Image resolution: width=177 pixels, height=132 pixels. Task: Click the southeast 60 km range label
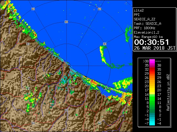pyautogui.click(x=100, y=123)
